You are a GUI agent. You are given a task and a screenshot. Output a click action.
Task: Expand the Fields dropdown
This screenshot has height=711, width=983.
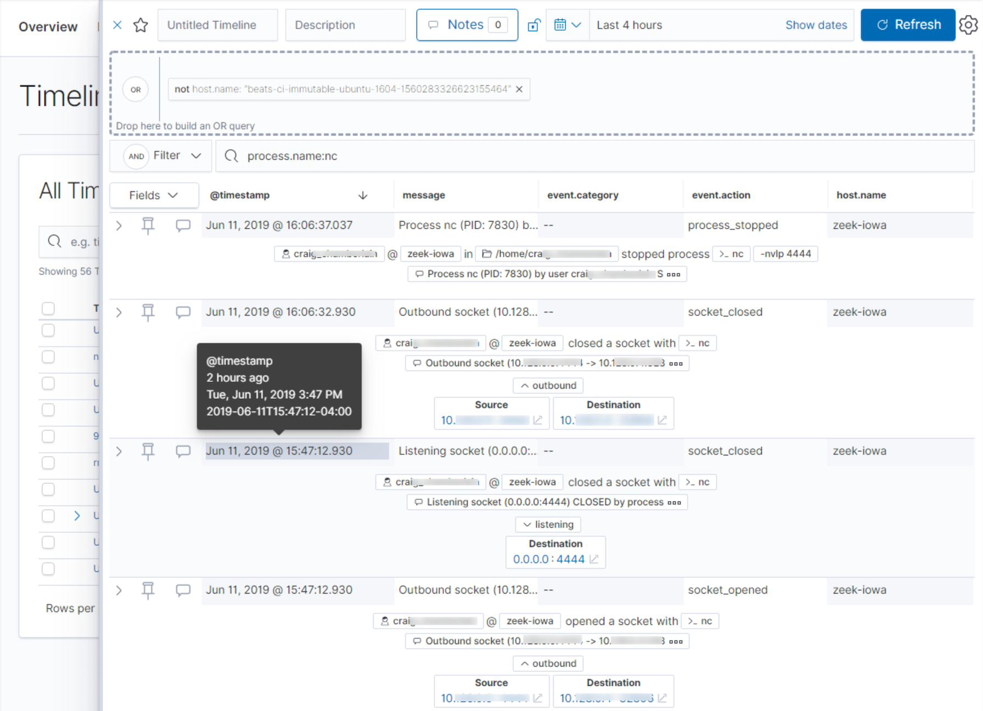pos(154,195)
